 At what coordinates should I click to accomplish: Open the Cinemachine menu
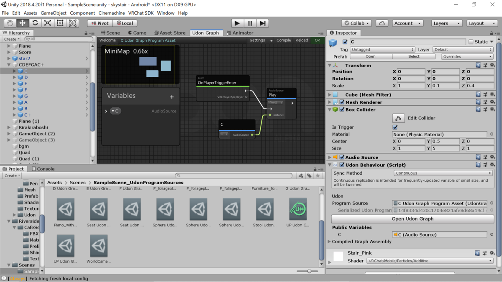point(112,13)
